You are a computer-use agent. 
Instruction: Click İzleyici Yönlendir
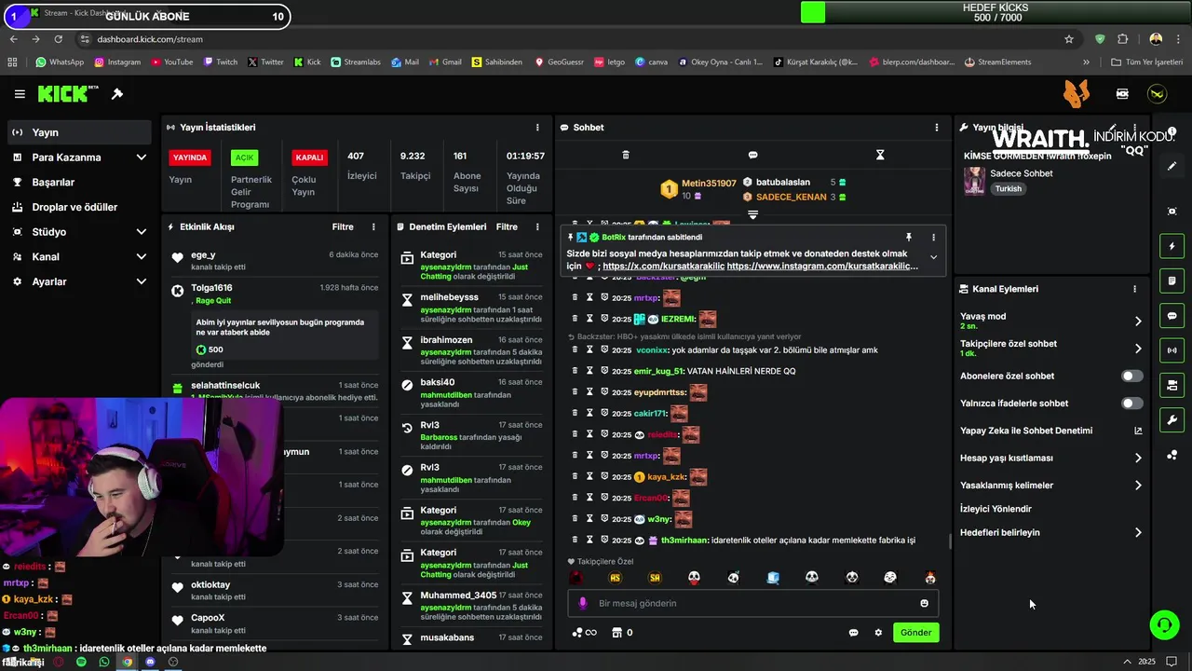click(996, 509)
